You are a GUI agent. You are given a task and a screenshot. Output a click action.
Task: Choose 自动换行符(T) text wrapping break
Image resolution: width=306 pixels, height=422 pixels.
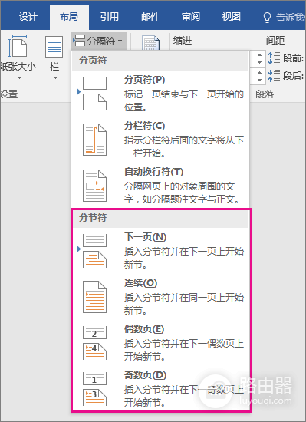pos(160,186)
